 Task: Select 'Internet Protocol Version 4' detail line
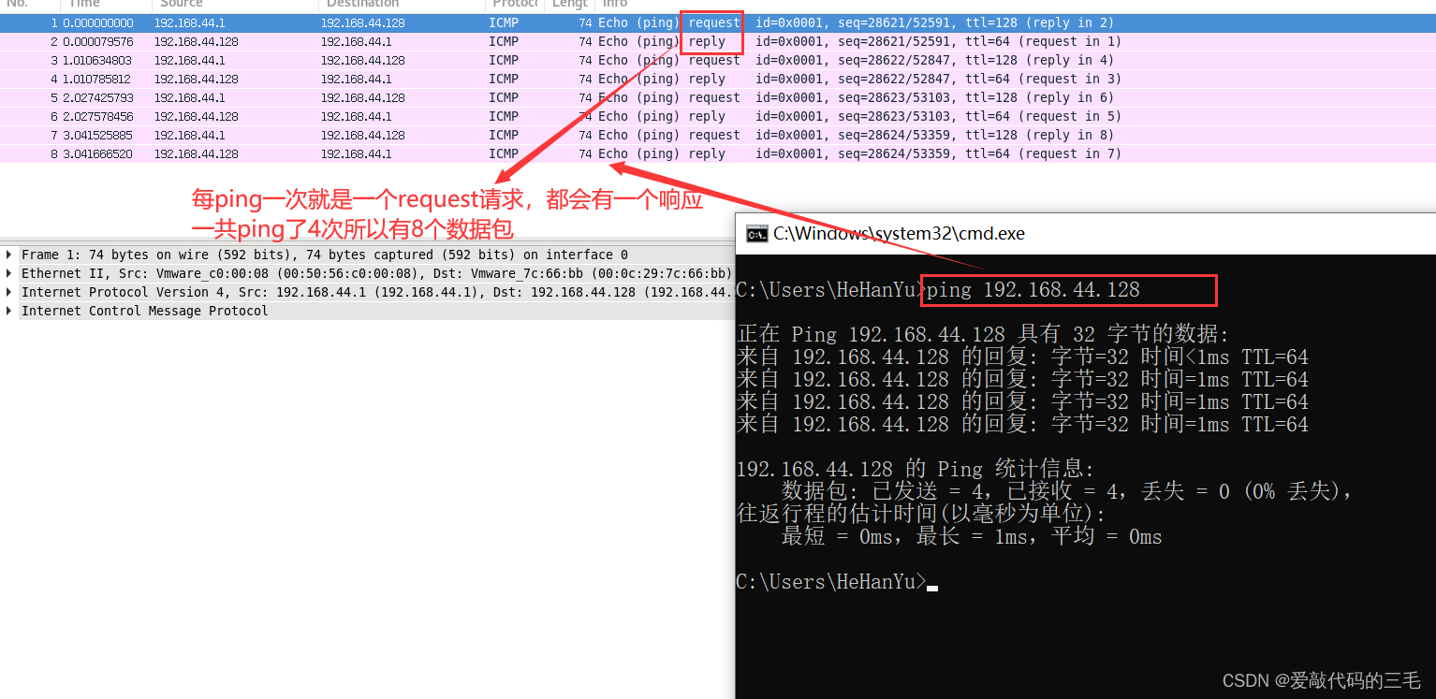(x=376, y=292)
